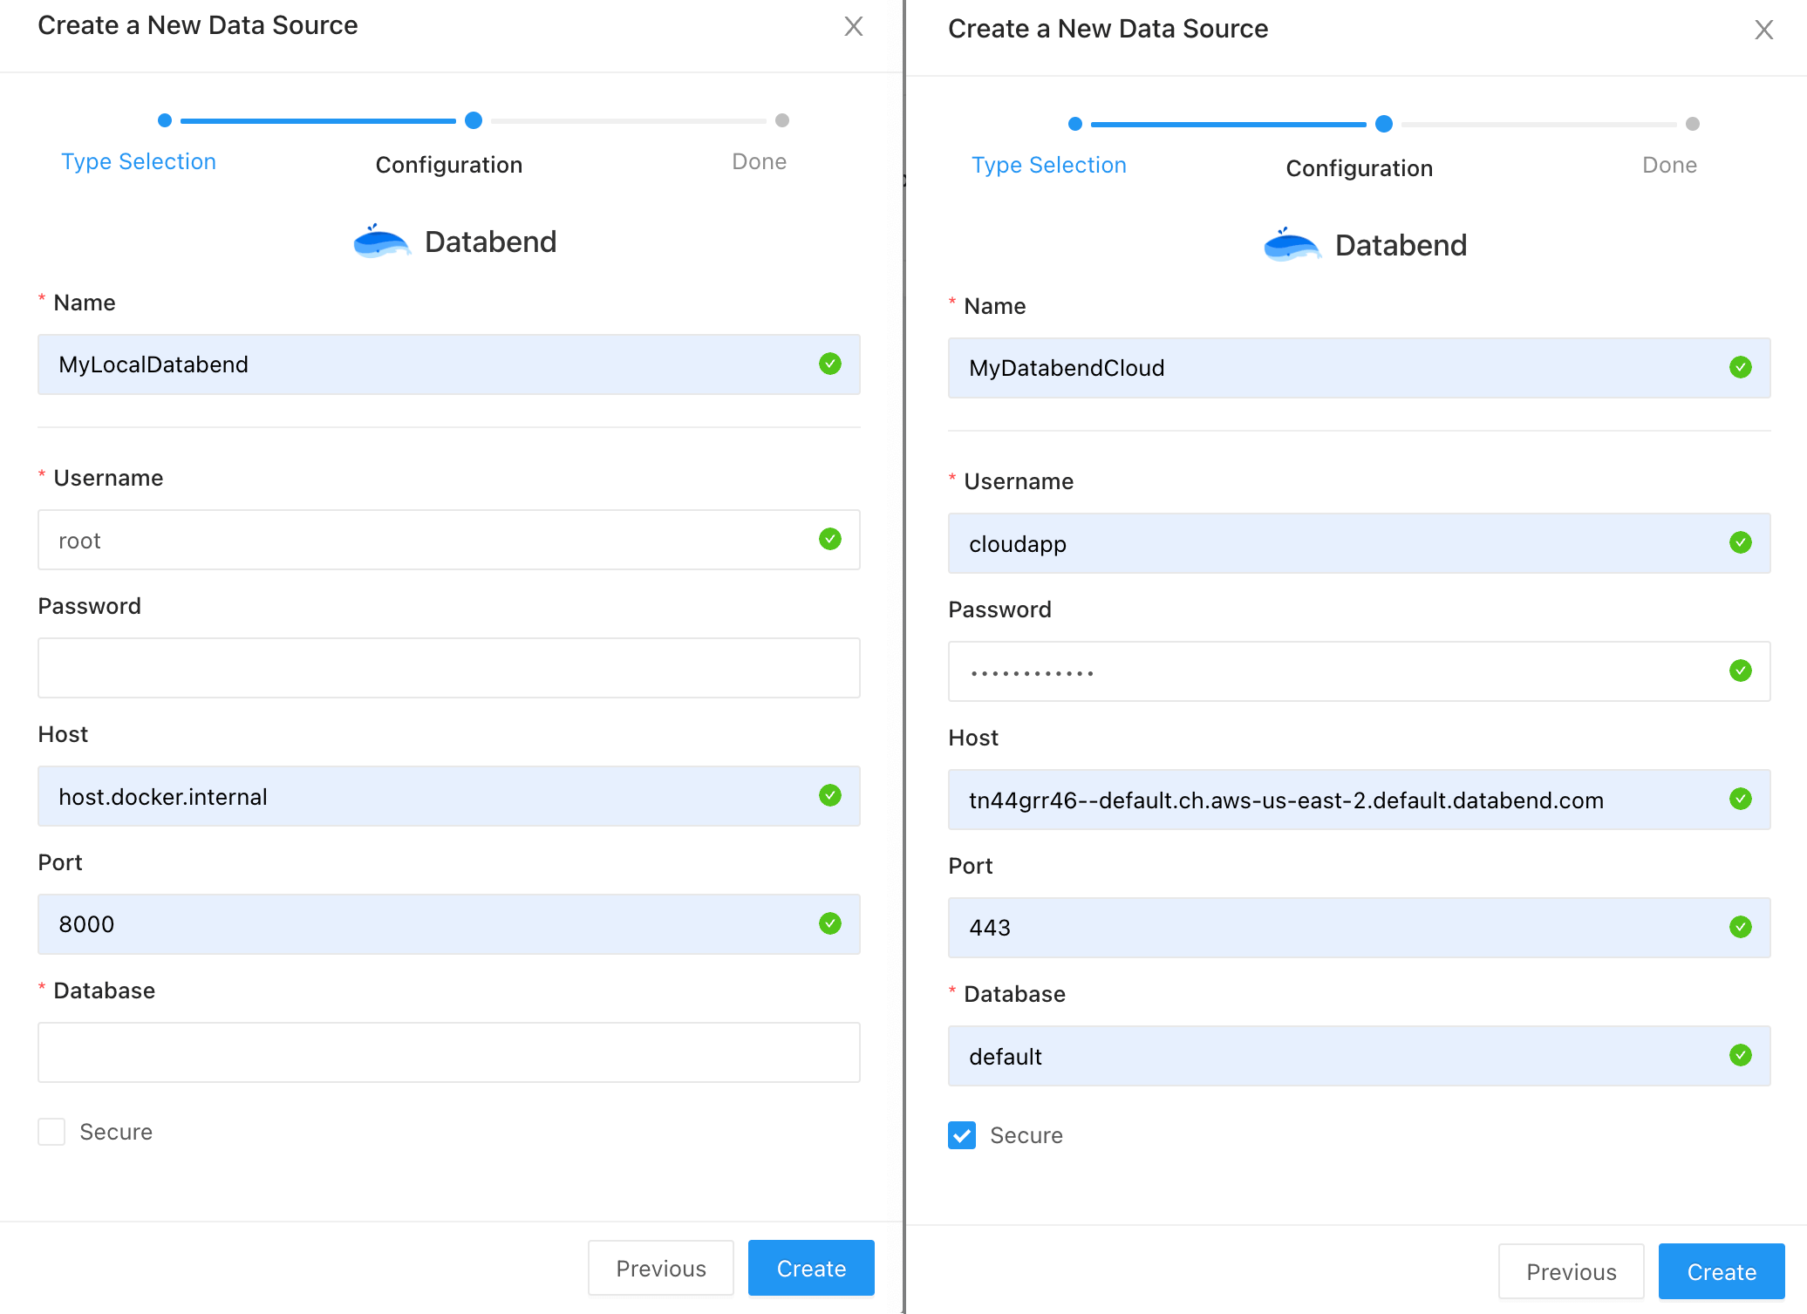Image resolution: width=1807 pixels, height=1314 pixels.
Task: Click green validation check beside default database
Action: click(x=1741, y=1055)
